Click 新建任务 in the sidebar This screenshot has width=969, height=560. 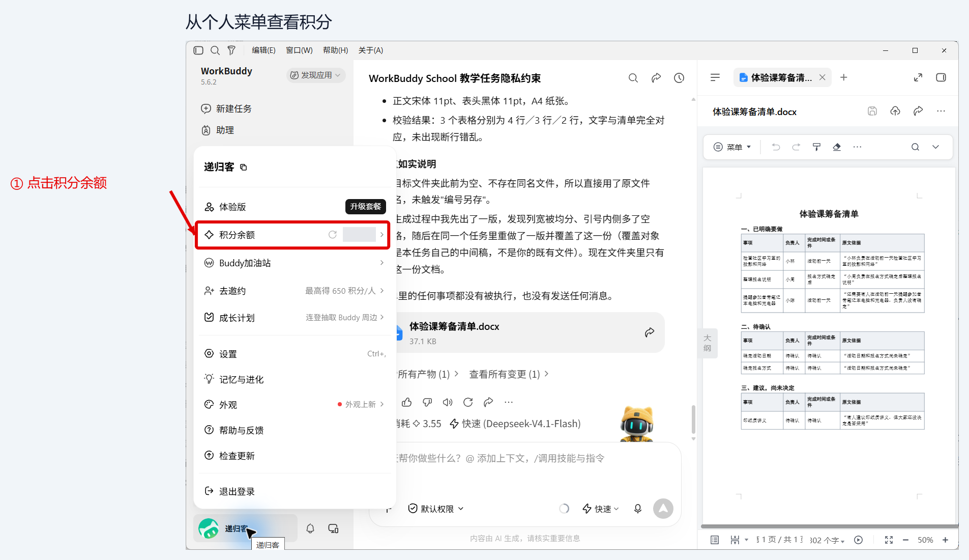click(227, 109)
